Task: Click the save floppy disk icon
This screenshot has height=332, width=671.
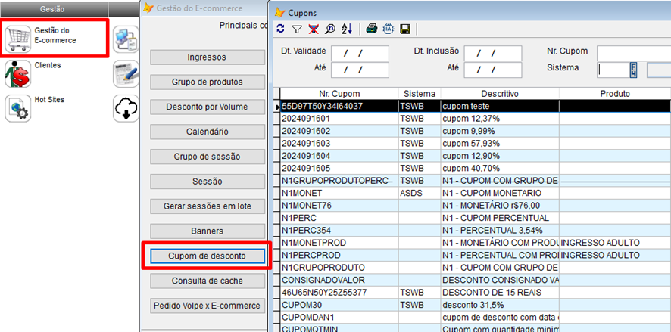Action: point(405,29)
